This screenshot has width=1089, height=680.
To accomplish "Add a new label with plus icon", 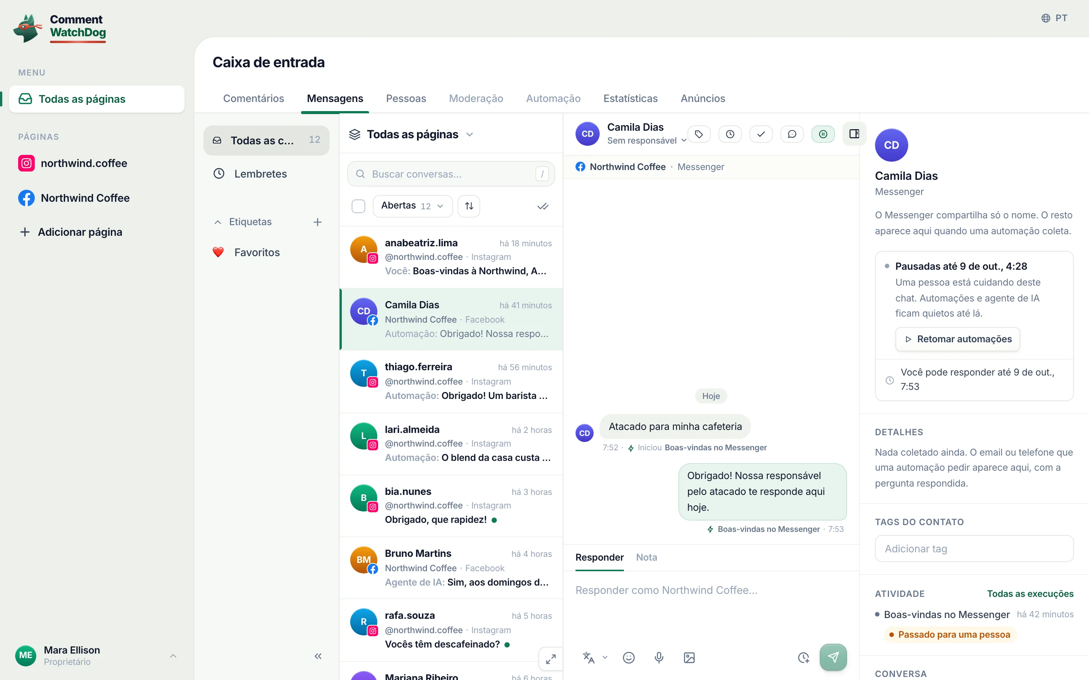I will pyautogui.click(x=318, y=222).
